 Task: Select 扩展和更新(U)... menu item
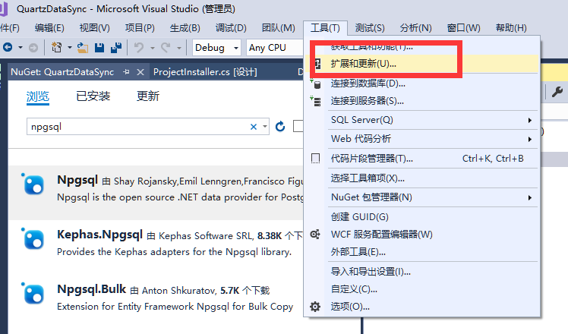(422, 64)
